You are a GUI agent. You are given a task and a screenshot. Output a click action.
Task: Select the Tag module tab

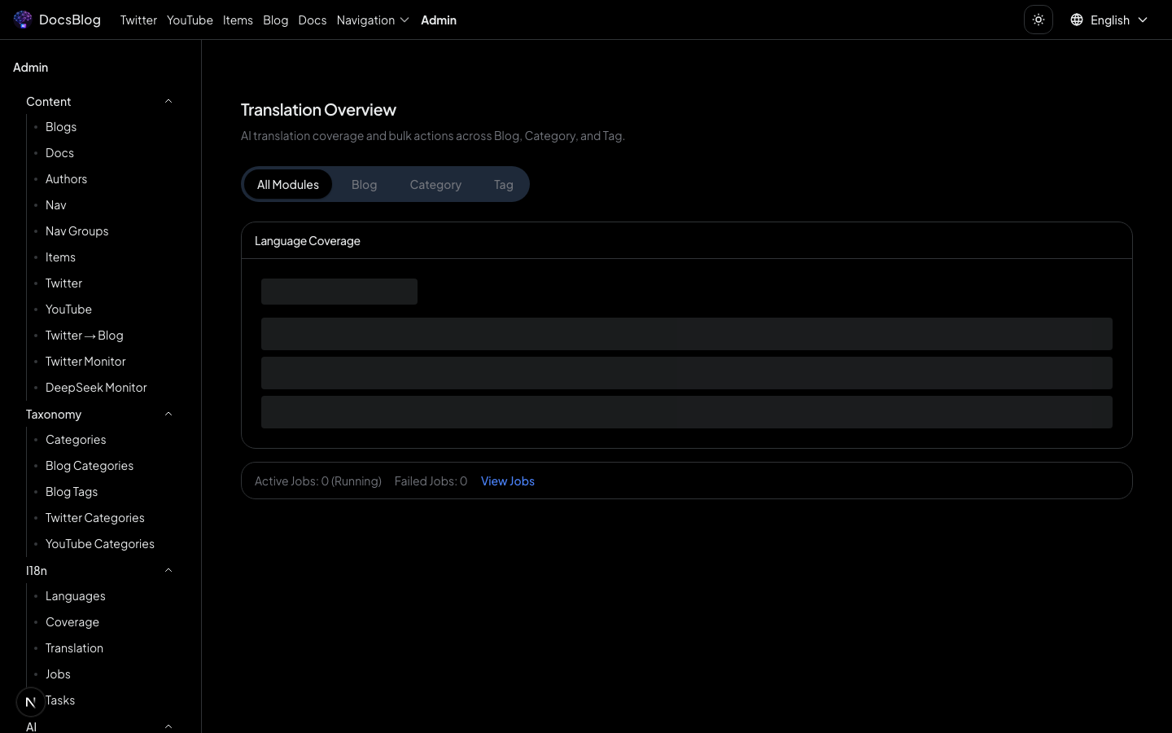[503, 185]
